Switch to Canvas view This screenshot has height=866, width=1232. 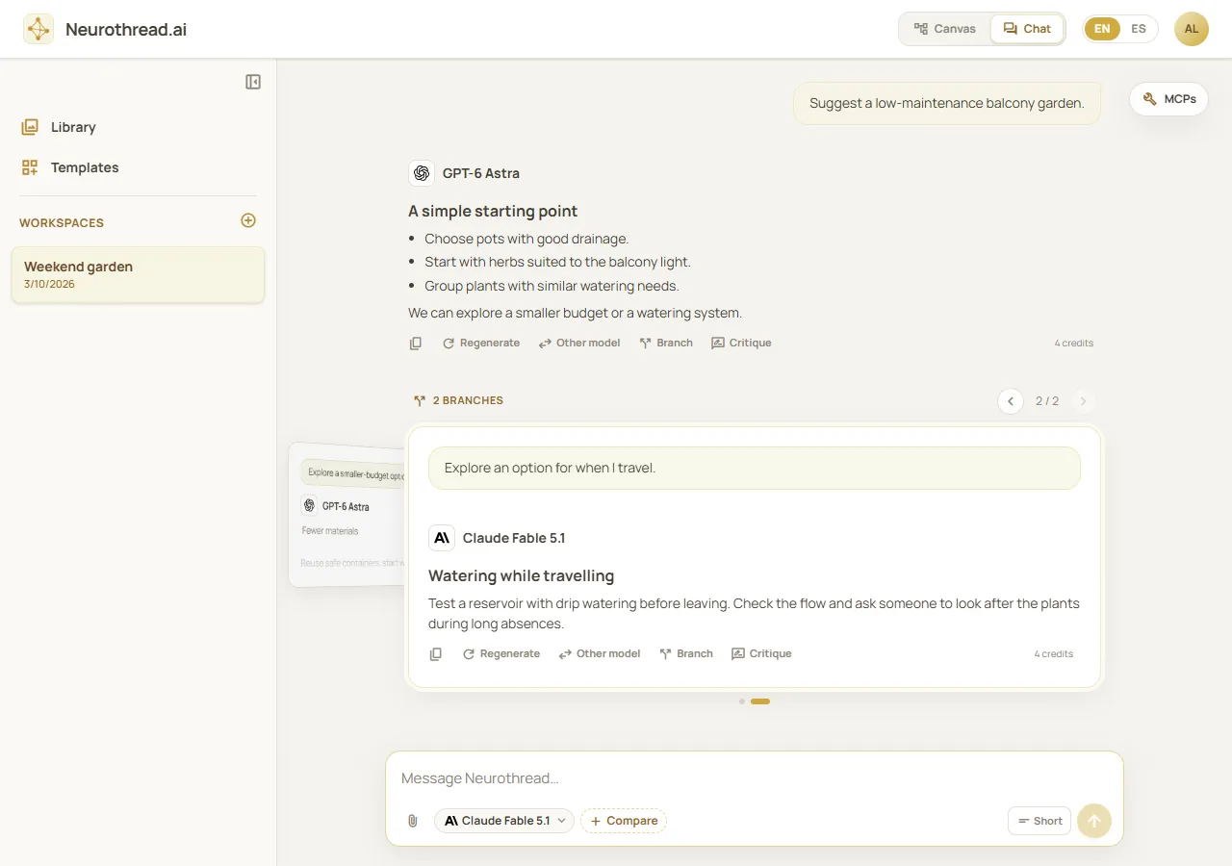tap(945, 29)
